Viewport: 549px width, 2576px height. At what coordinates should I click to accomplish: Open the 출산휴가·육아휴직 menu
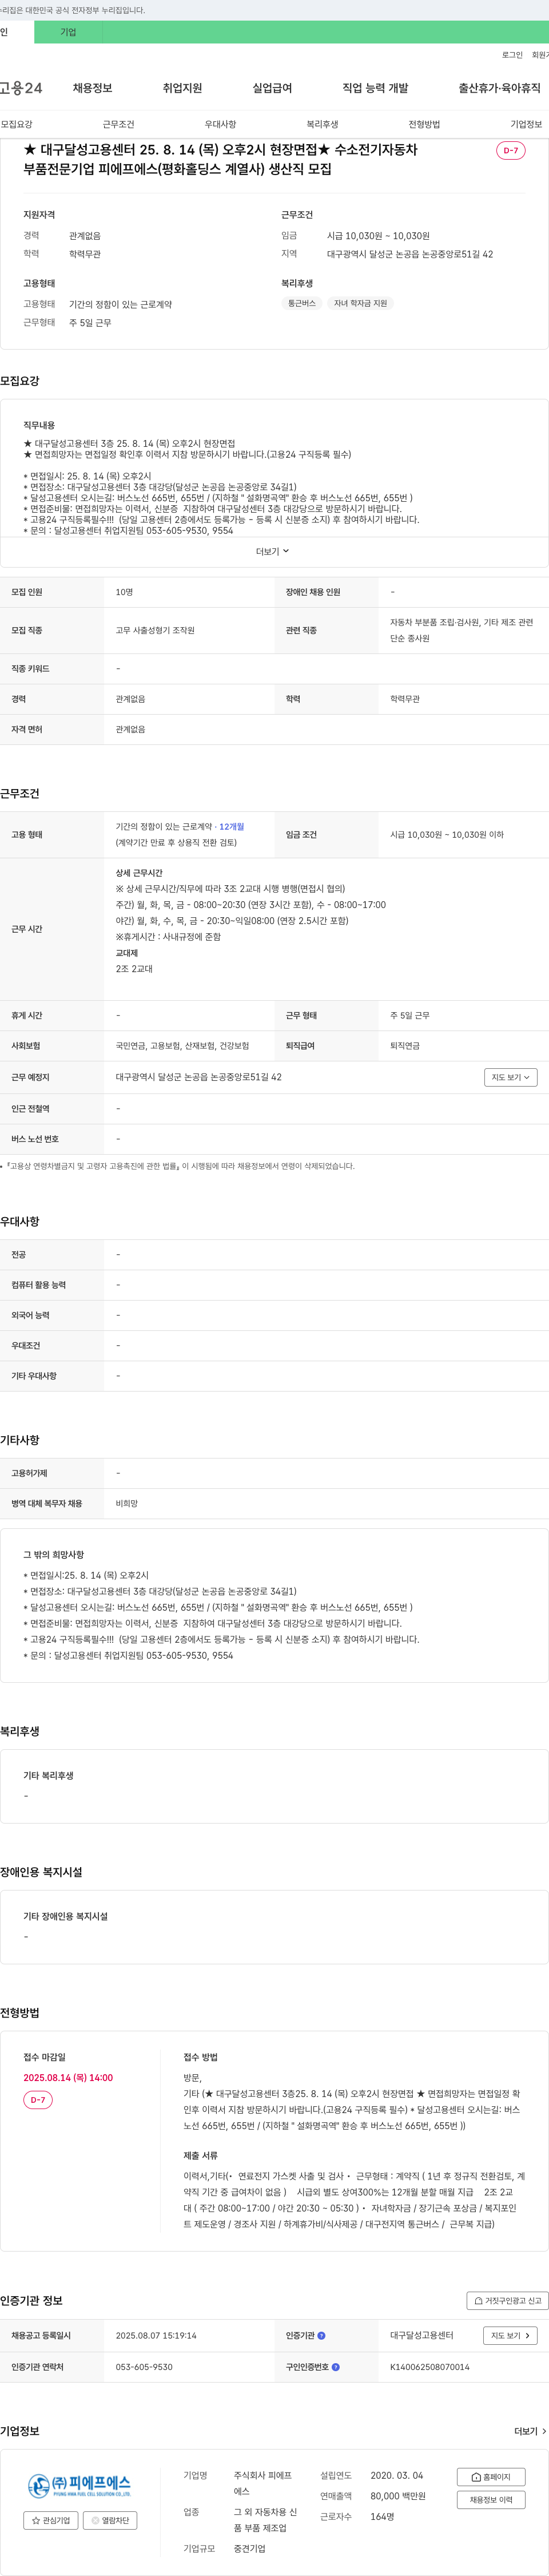499,88
